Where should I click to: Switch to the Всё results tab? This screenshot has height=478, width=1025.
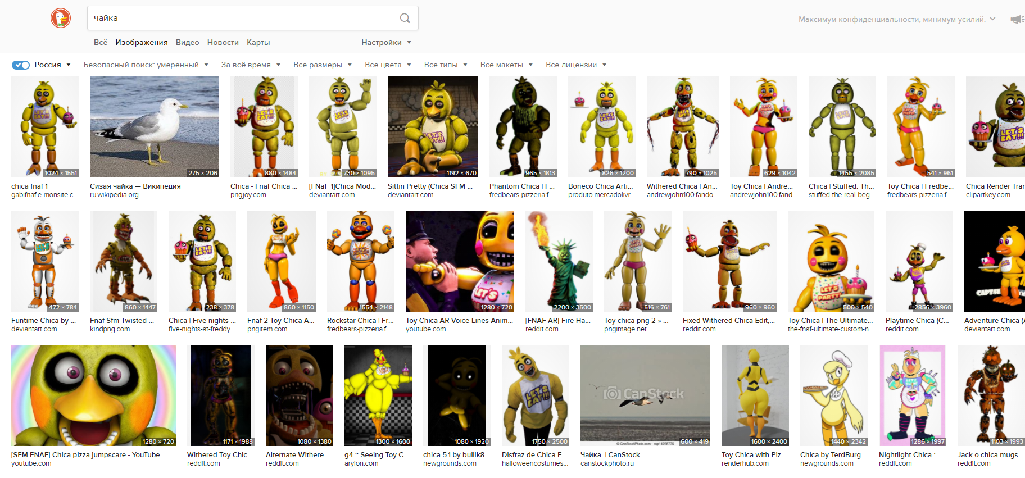(101, 42)
